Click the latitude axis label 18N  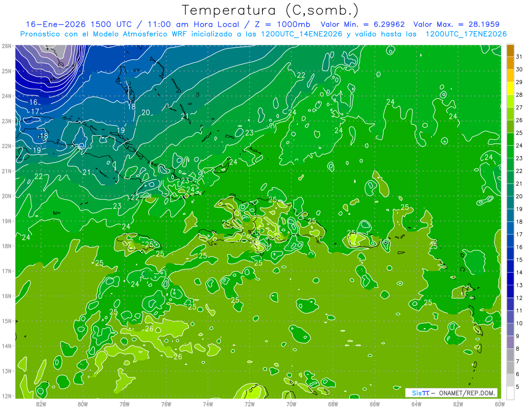pos(6,246)
